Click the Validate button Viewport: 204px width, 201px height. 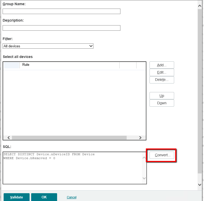[x=17, y=197]
